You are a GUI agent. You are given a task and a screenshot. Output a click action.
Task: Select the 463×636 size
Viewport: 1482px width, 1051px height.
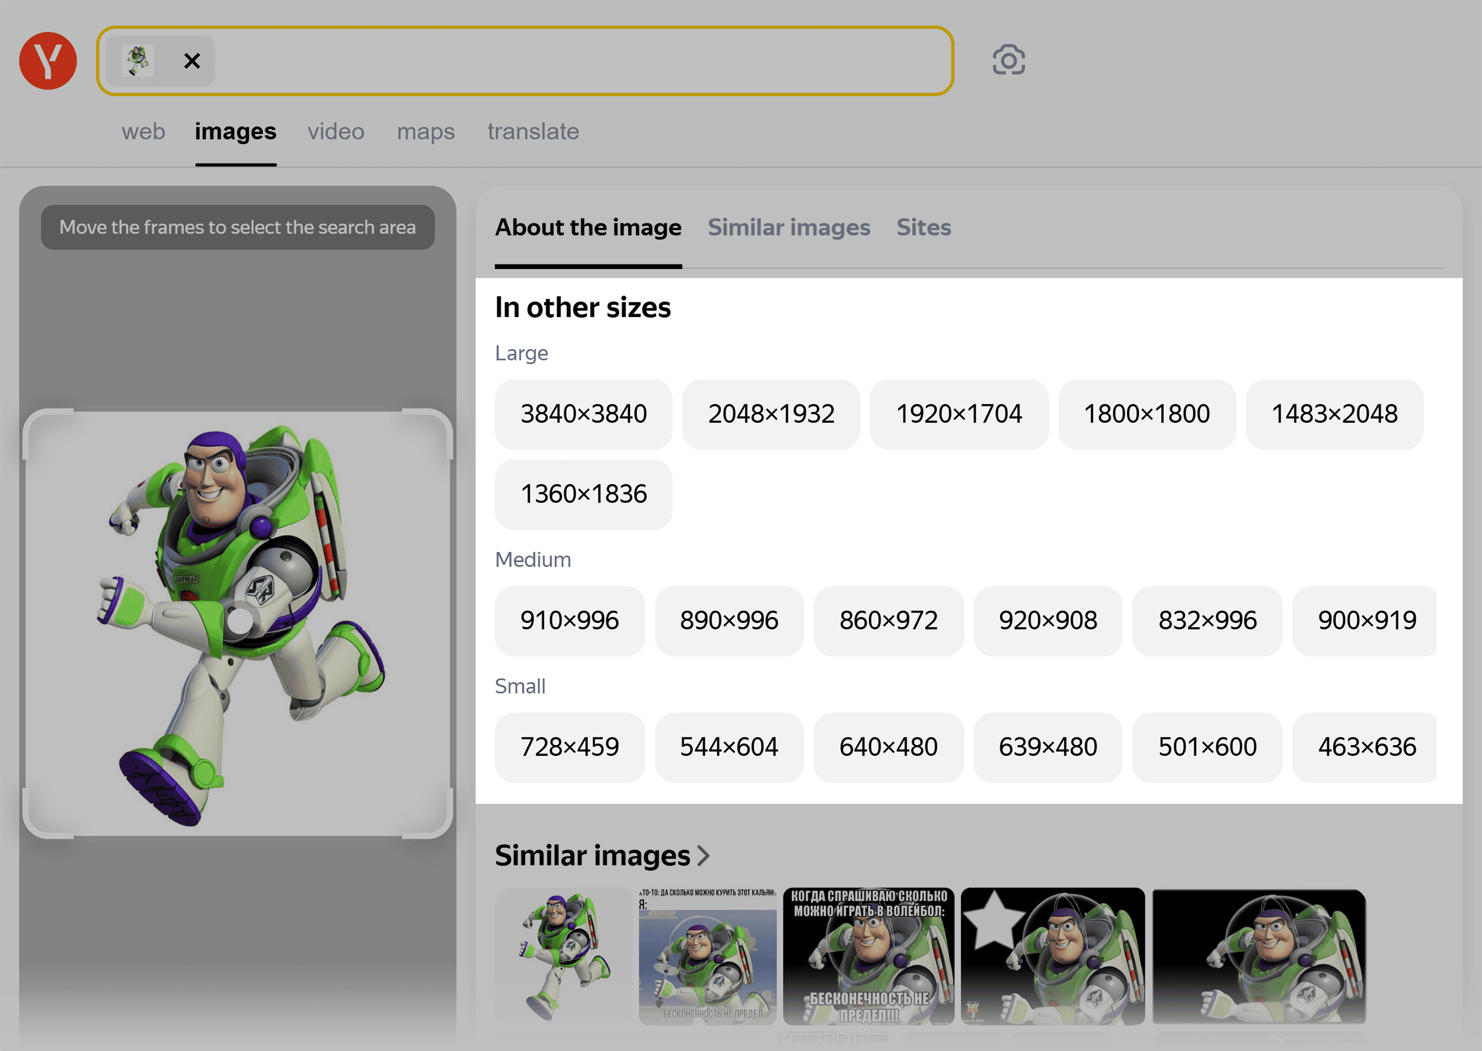tap(1364, 747)
